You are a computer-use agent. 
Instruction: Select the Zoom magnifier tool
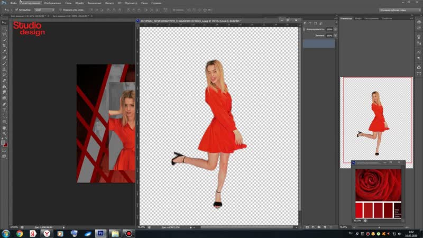4,133
